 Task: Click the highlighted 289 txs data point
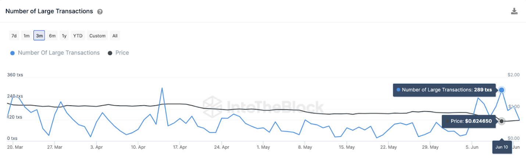tap(501, 90)
